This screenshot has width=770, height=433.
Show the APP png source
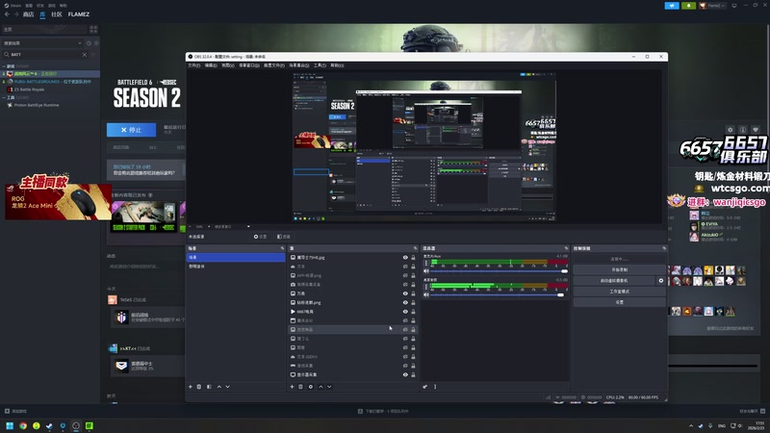pos(405,275)
